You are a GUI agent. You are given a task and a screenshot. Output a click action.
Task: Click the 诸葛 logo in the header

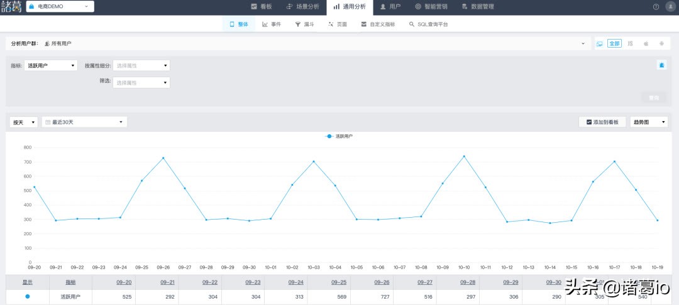[11, 6]
